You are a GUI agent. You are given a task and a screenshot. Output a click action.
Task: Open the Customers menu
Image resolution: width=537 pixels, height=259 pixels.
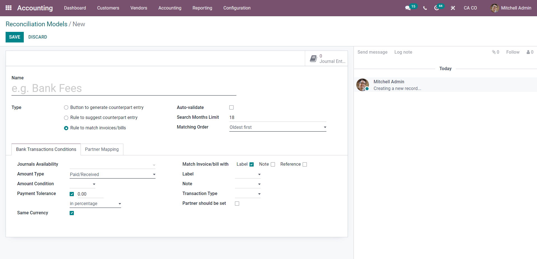(108, 8)
